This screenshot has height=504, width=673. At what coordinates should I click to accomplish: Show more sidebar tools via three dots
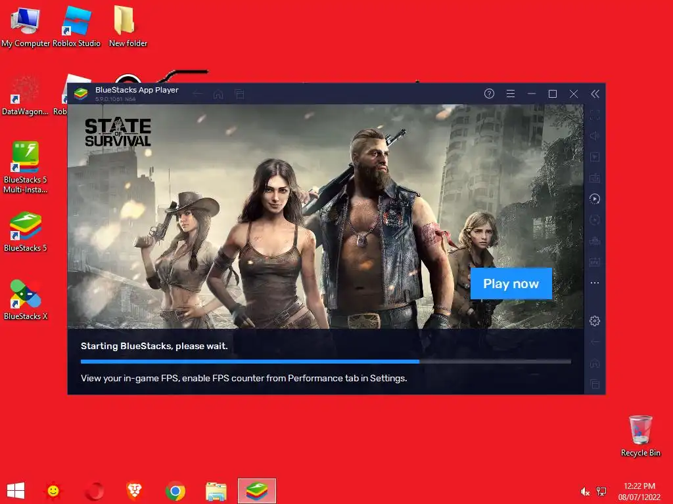pyautogui.click(x=594, y=283)
